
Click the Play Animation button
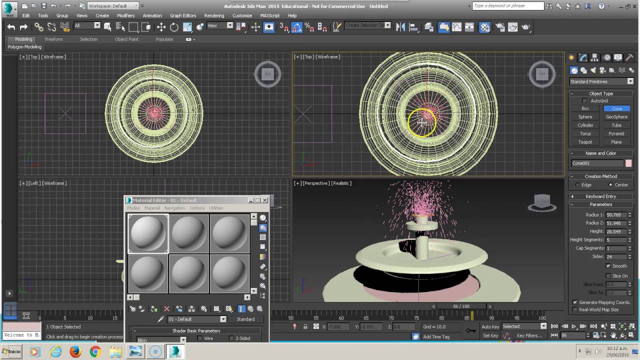(574, 326)
